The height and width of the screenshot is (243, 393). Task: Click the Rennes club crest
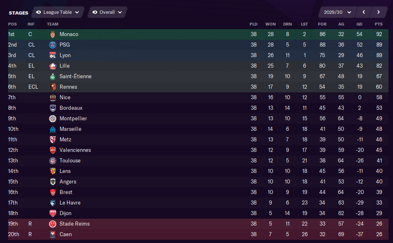pyautogui.click(x=53, y=87)
